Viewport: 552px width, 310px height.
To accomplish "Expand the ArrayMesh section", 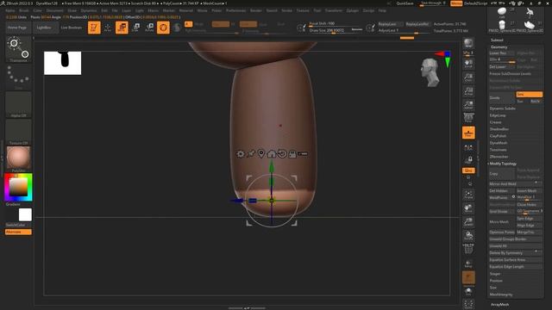I will click(x=499, y=304).
